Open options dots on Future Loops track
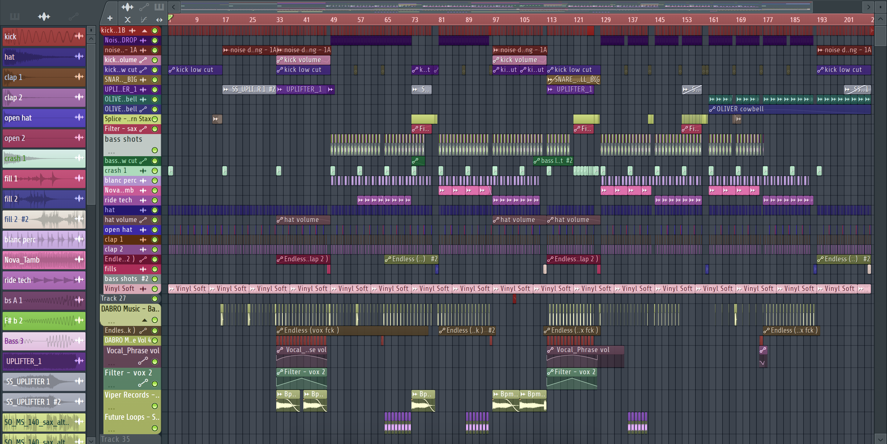 111,430
